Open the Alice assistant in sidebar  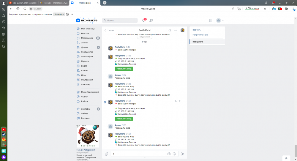4,157
